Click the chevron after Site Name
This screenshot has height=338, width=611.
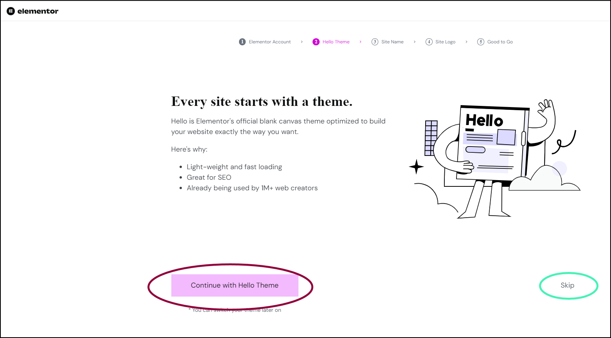point(415,42)
